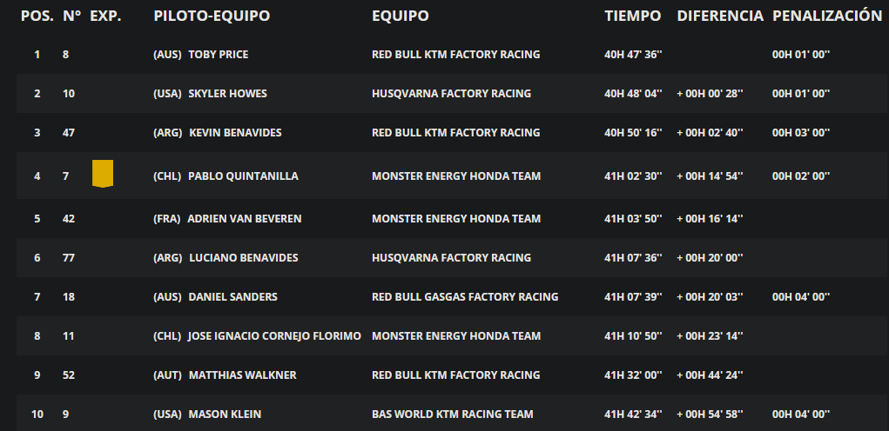
Task: Select the DIFERENCIA column header
Action: click(x=720, y=16)
